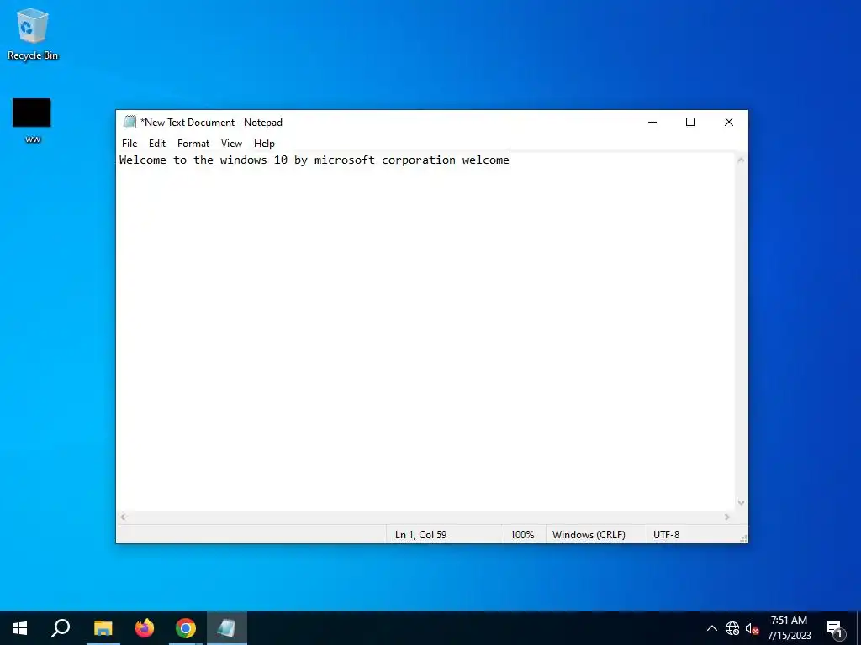Click the word 'microsoft' in the text
This screenshot has width=861, height=645.
(x=344, y=160)
